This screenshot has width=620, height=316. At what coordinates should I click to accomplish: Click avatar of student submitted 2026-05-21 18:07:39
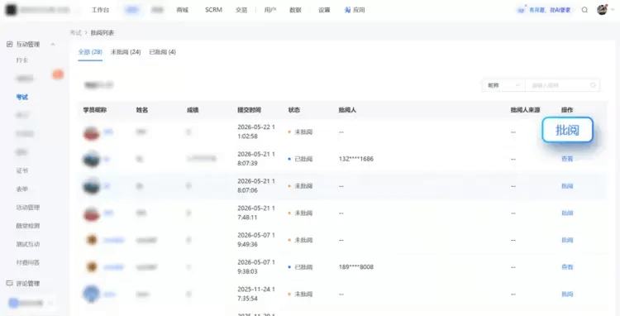point(91,159)
